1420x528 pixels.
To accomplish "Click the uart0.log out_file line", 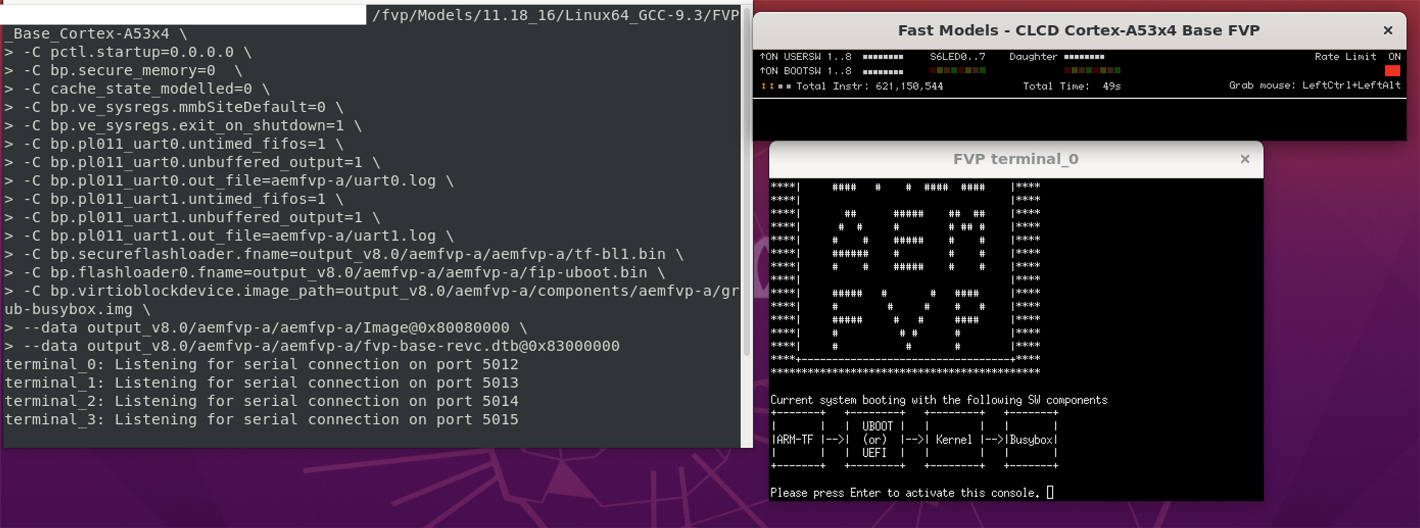I will (229, 181).
